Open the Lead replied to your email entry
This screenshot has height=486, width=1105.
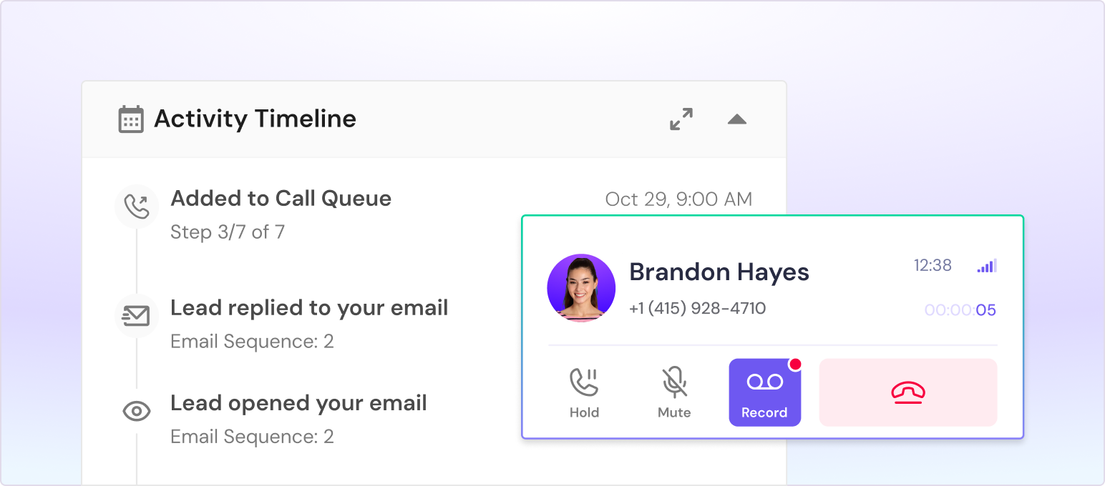point(309,308)
